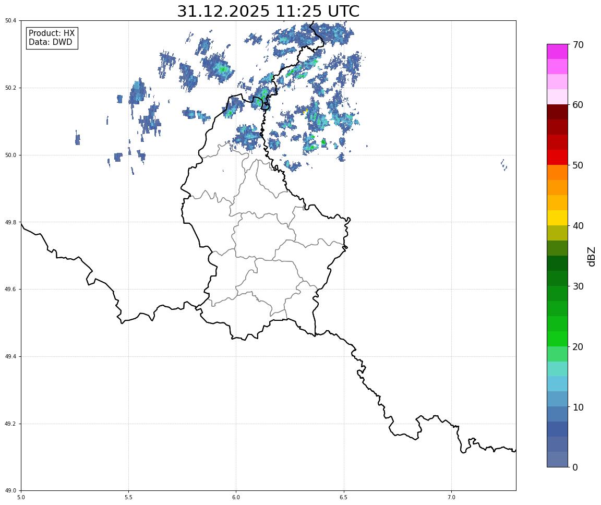Click the latitude axis label 49.2
The height and width of the screenshot is (505, 601).
10,424
